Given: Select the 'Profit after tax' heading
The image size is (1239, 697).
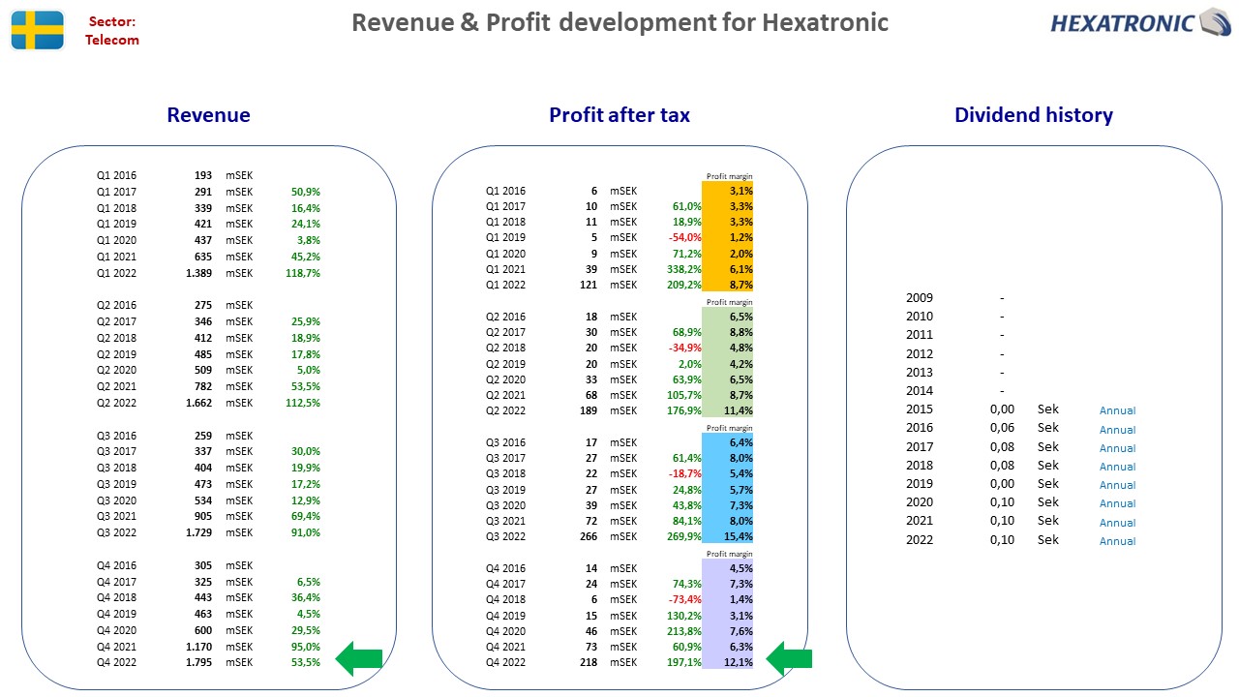Looking at the screenshot, I should tap(619, 115).
